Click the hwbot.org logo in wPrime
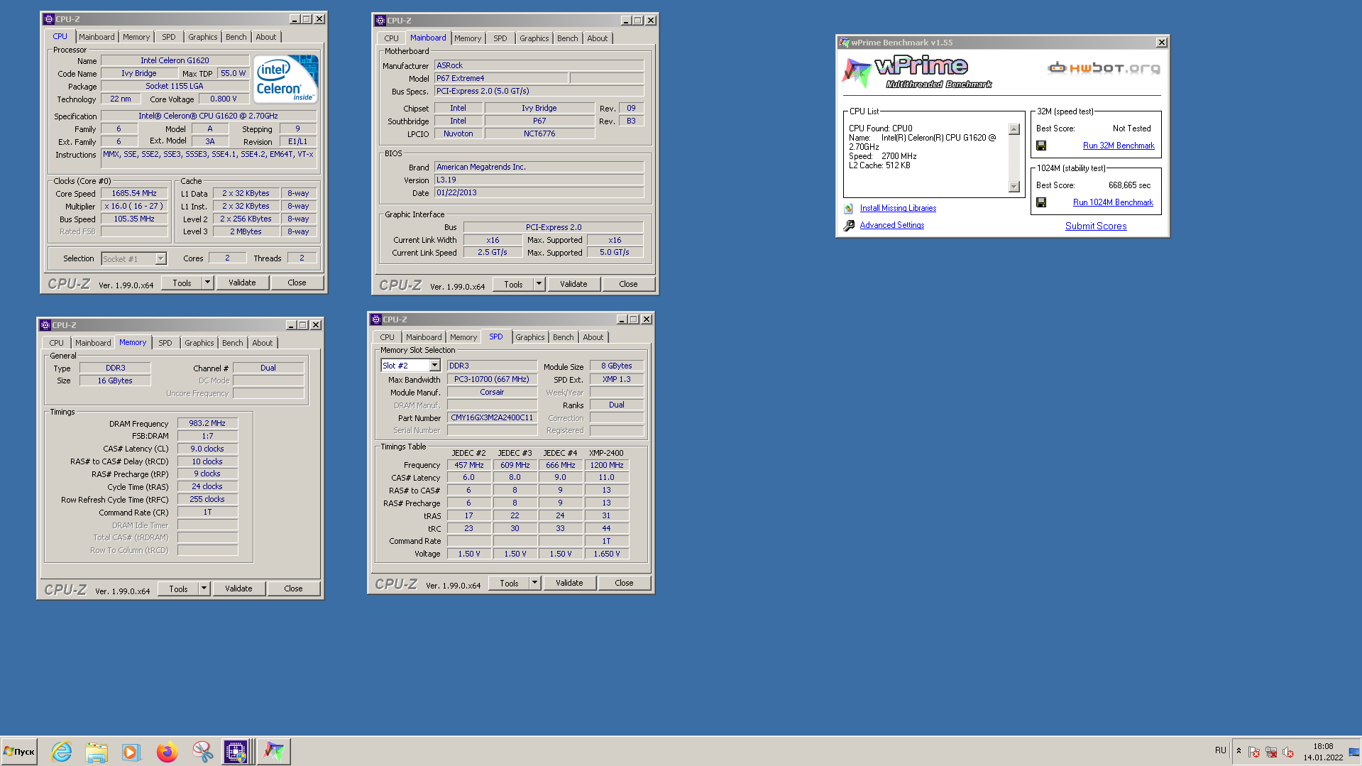This screenshot has width=1362, height=766. pos(1104,68)
